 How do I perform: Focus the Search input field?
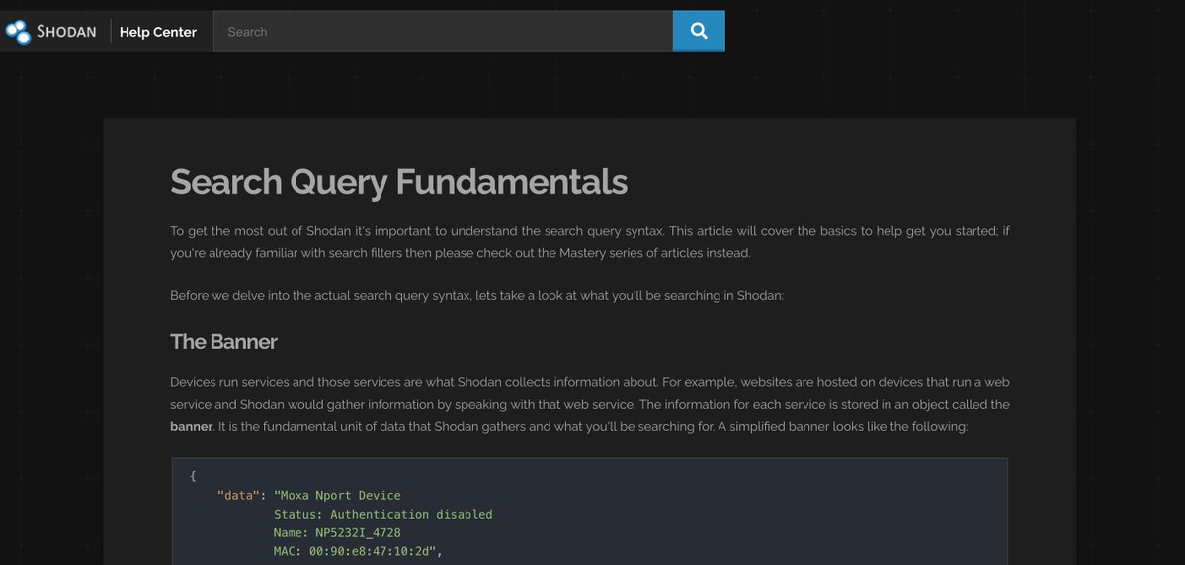coord(443,31)
